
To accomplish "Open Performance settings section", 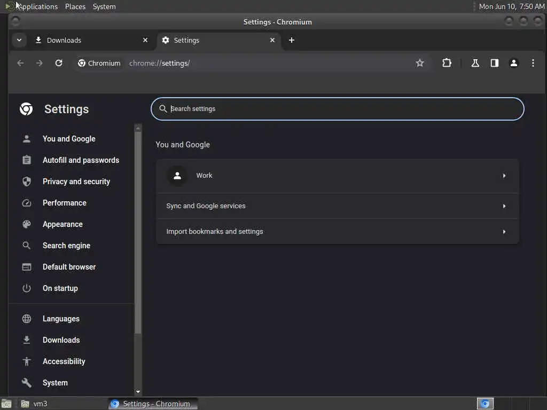I will click(x=65, y=203).
